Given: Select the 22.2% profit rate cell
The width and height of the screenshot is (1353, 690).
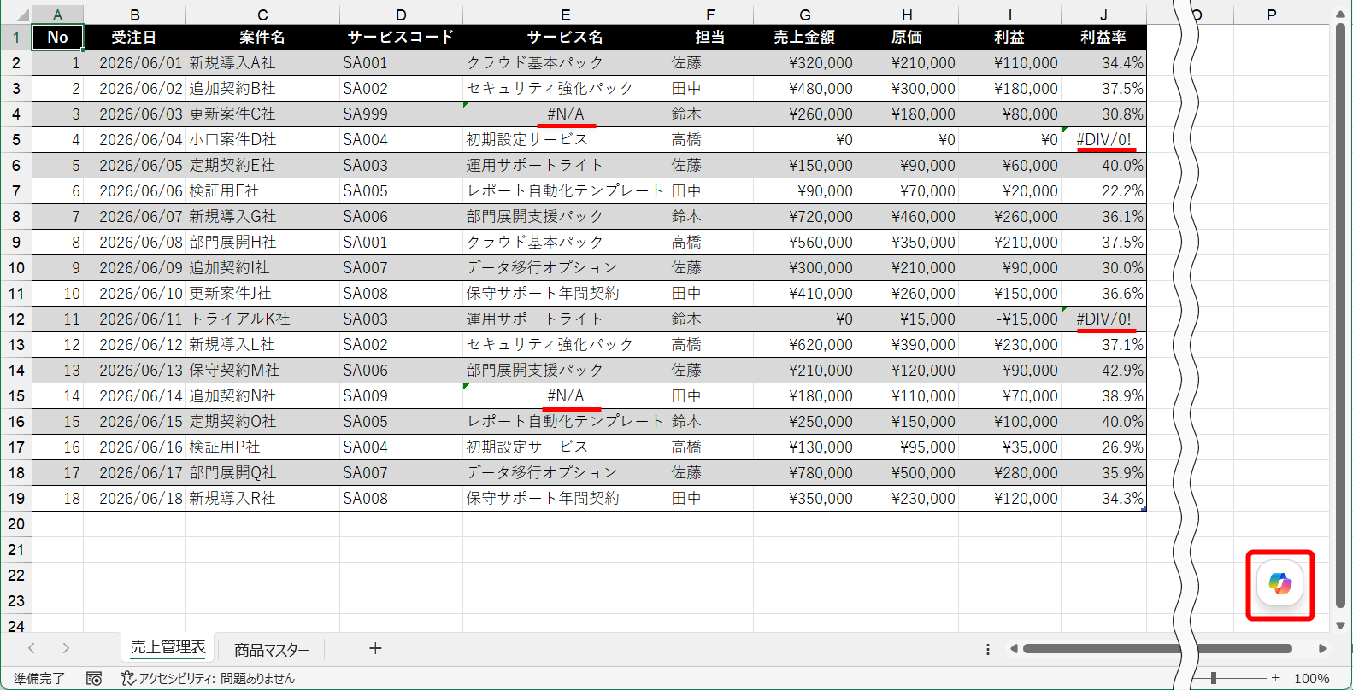Looking at the screenshot, I should pos(1103,190).
